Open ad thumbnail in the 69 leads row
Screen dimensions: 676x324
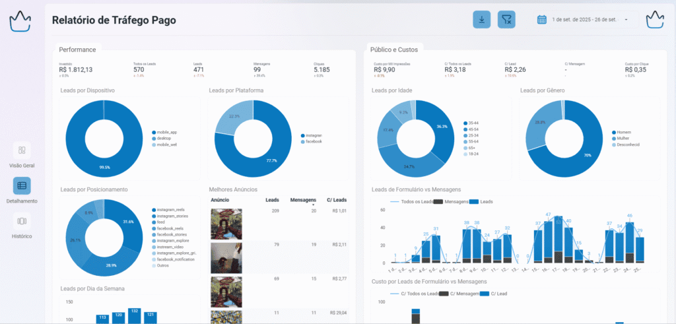tap(226, 292)
